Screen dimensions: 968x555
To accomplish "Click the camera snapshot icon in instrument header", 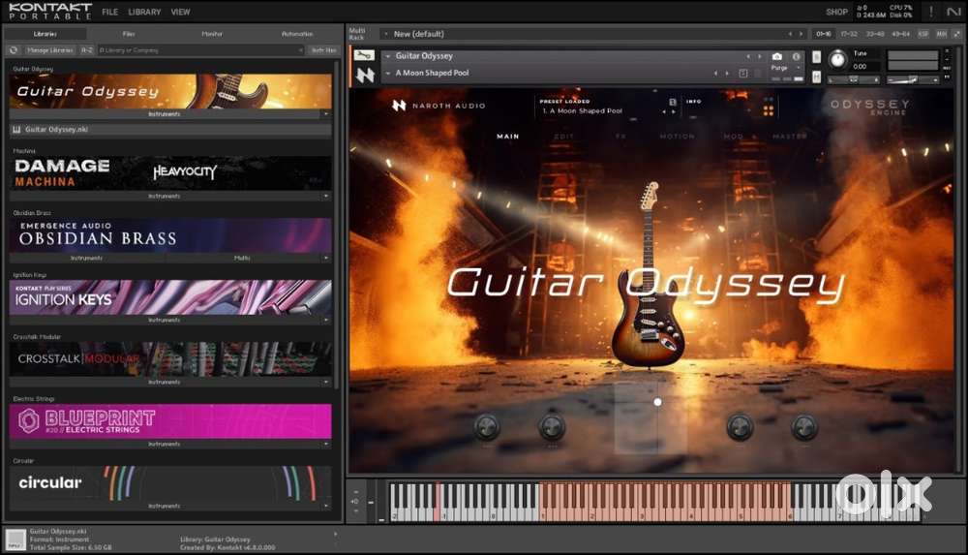I will tap(776, 57).
